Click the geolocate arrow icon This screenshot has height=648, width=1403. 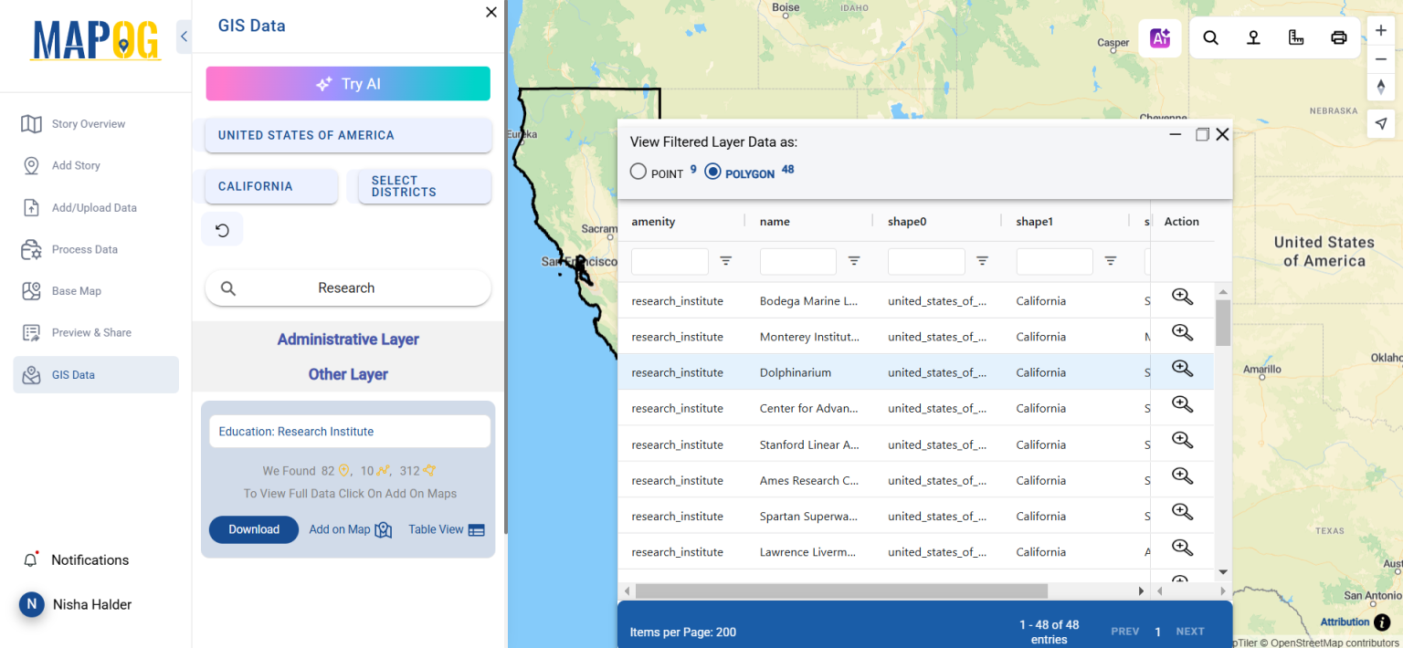click(1381, 123)
